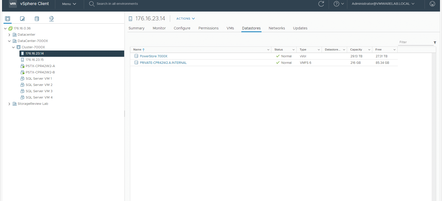
Task: Click the SQL Server VM 4 icon
Action: 22,97
